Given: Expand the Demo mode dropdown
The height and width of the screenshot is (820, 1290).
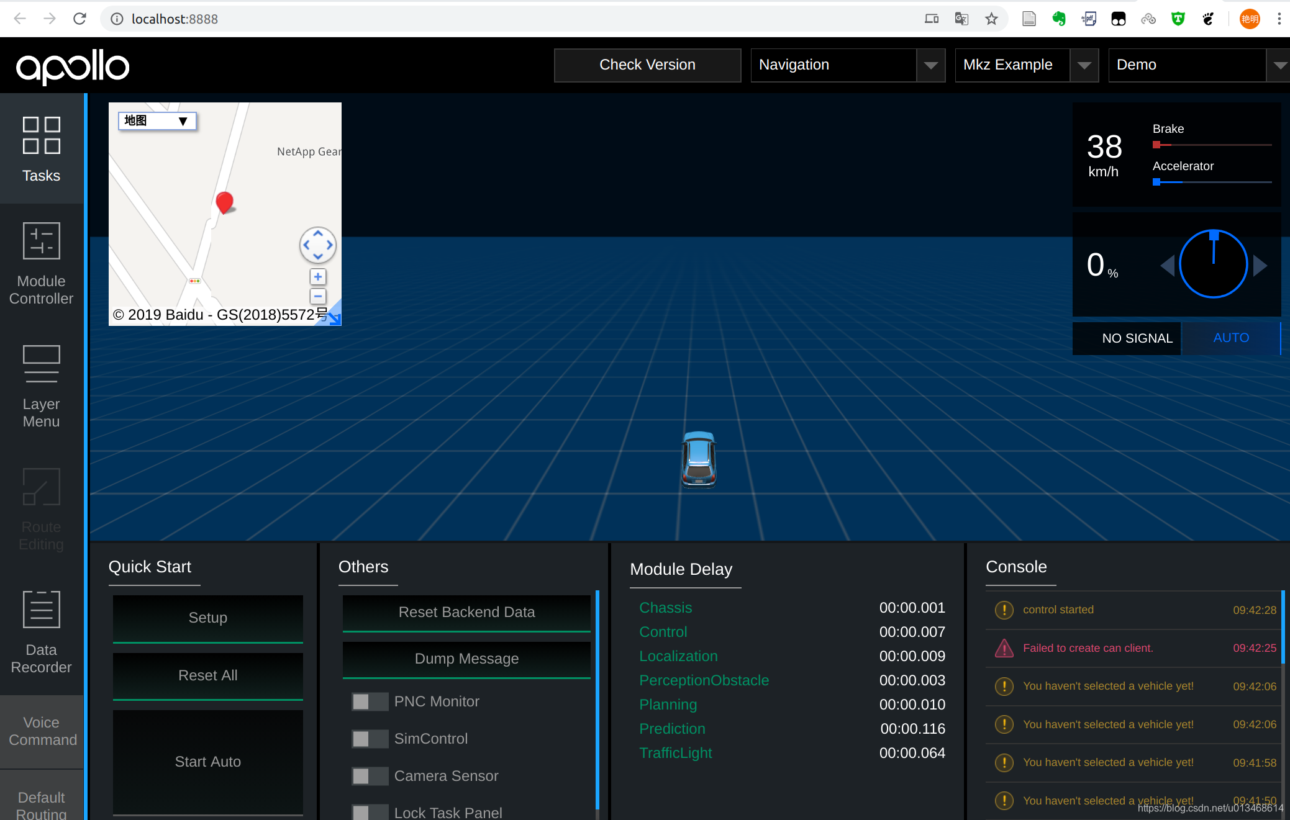Looking at the screenshot, I should point(1276,65).
